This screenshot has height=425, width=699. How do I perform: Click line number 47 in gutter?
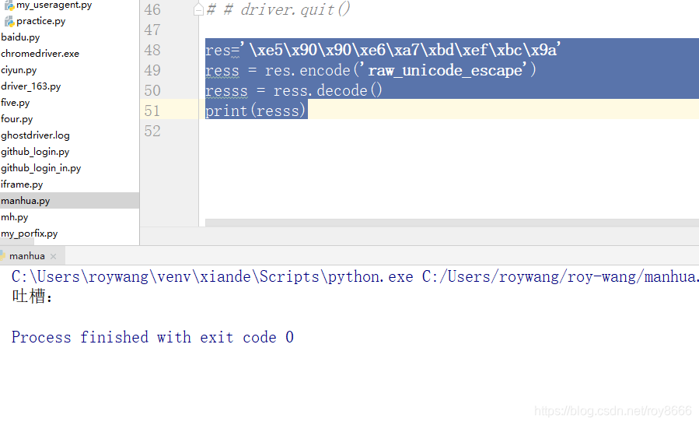point(152,30)
